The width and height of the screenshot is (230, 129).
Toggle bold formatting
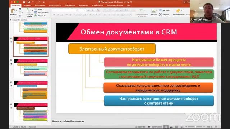click(54, 15)
